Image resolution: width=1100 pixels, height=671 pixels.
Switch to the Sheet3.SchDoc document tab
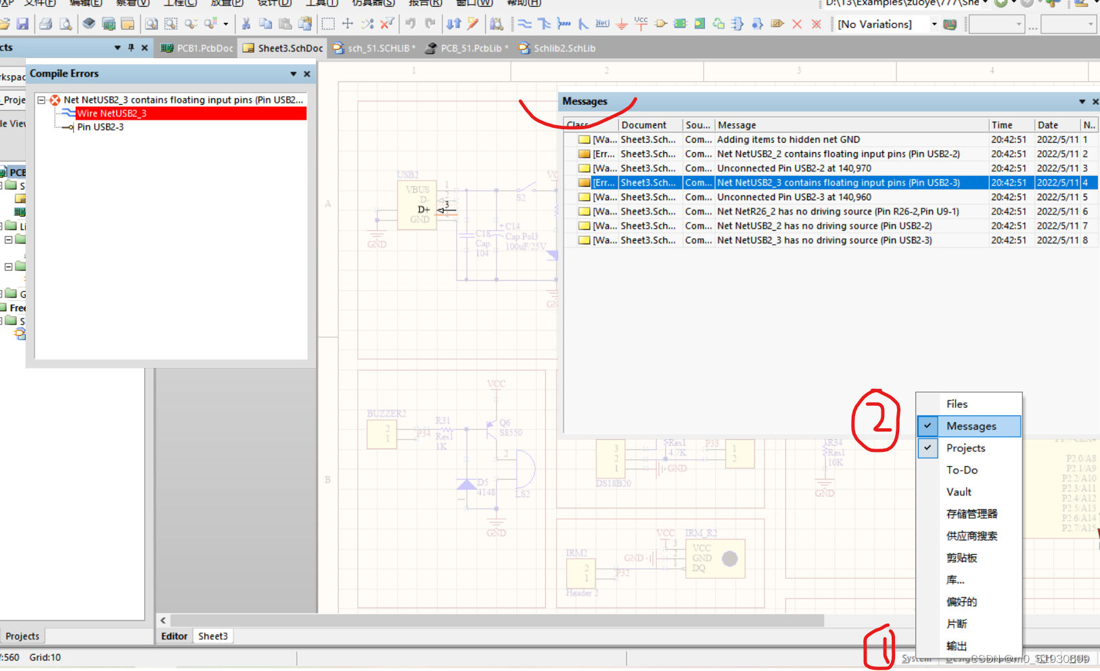tap(283, 48)
